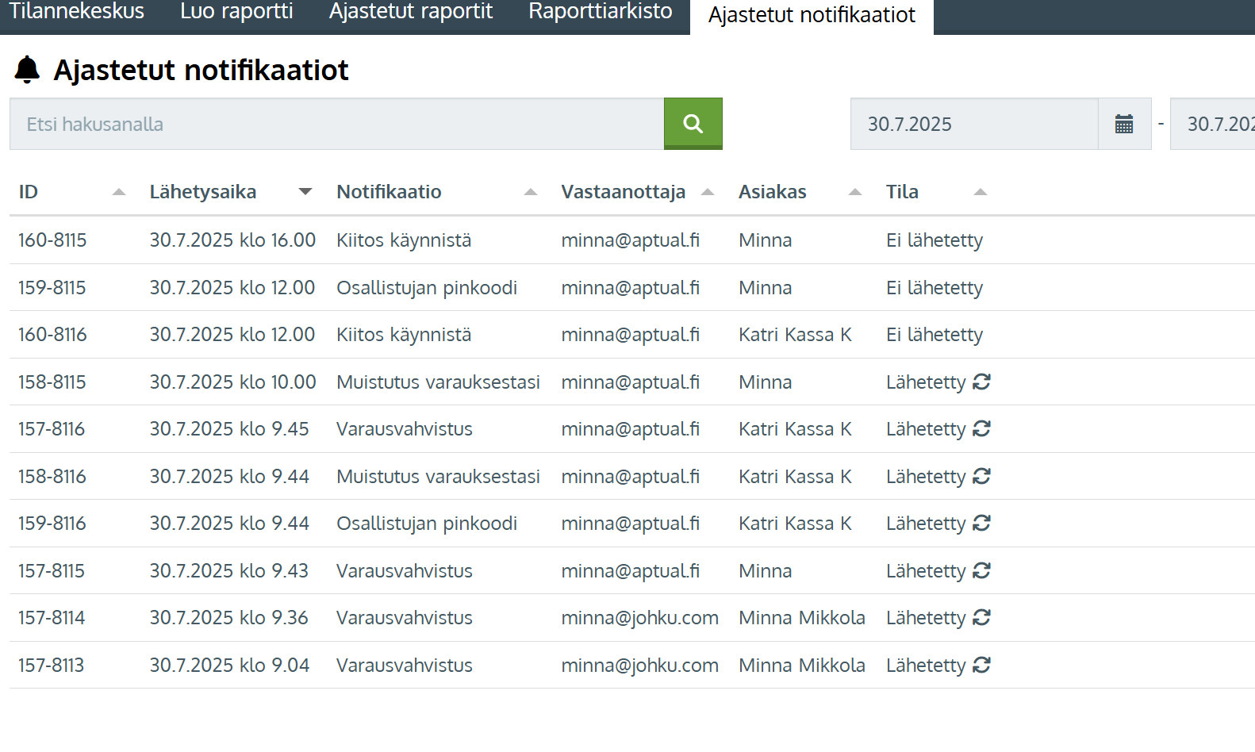1255x752 pixels.
Task: Select ID 158-8116 cell
Action: pyautogui.click(x=52, y=477)
